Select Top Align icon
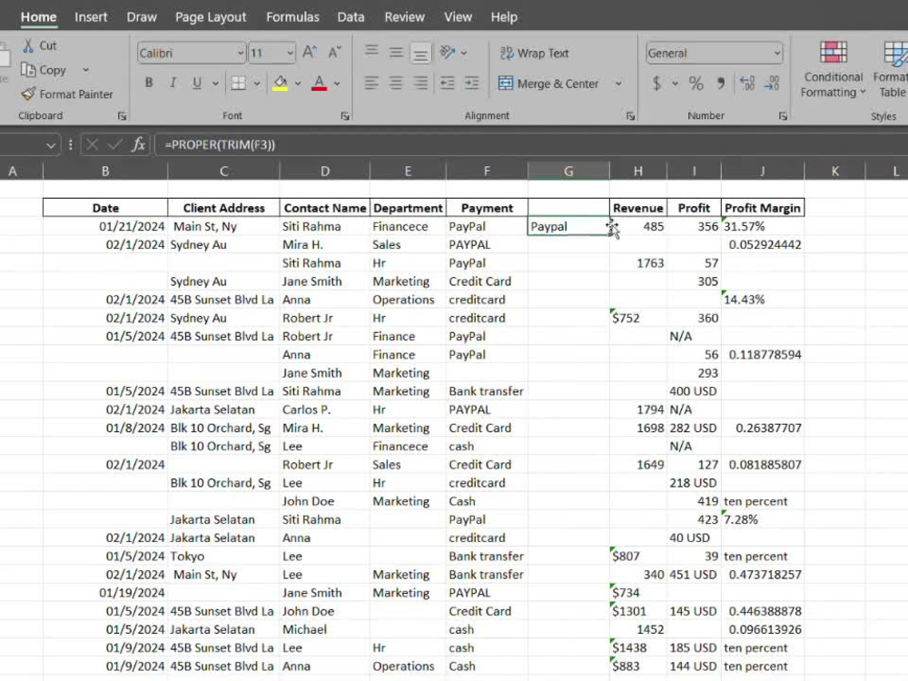Image resolution: width=908 pixels, height=681 pixels. tap(371, 51)
